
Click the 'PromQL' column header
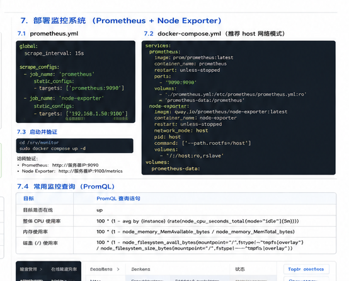[x=118, y=198]
